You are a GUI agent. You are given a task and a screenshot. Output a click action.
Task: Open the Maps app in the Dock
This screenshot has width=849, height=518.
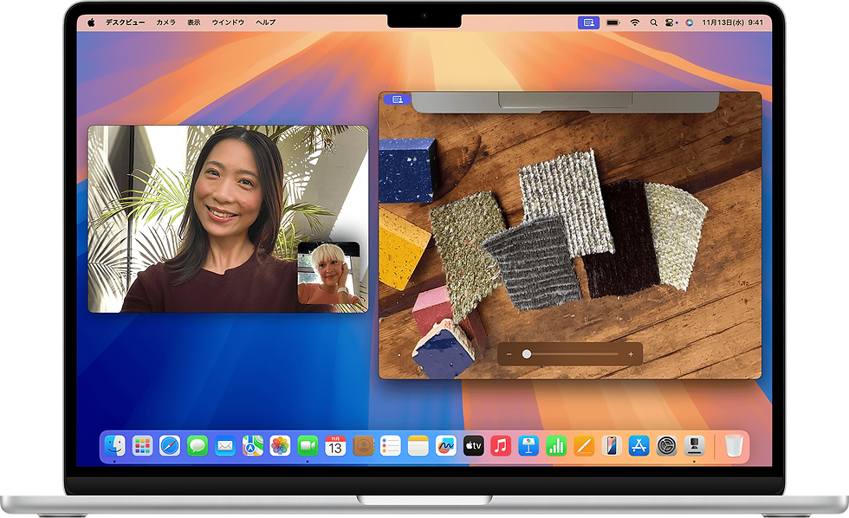point(252,446)
